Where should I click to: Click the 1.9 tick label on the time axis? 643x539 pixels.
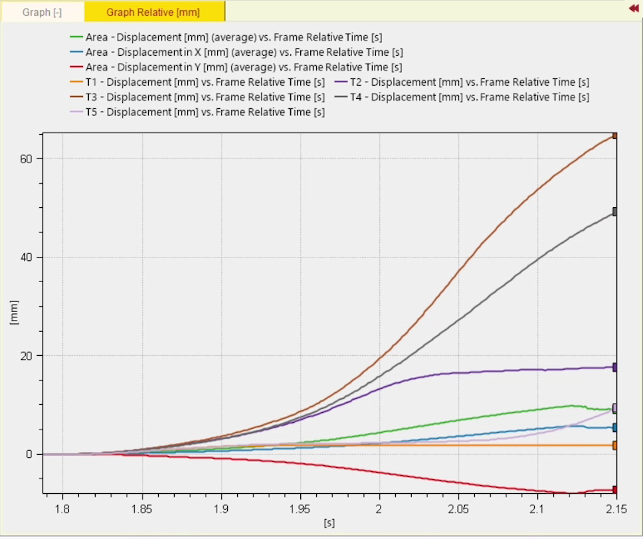click(x=221, y=509)
